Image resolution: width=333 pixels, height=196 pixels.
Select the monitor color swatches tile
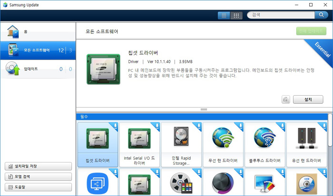pyautogui.click(x=265, y=182)
